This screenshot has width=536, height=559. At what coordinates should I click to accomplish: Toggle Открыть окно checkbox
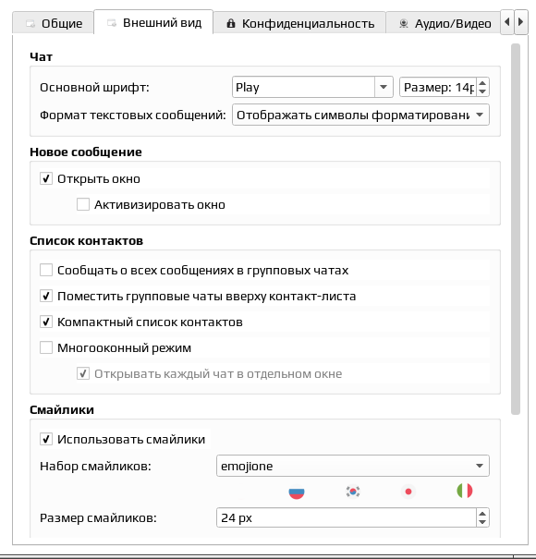pyautogui.click(x=46, y=178)
